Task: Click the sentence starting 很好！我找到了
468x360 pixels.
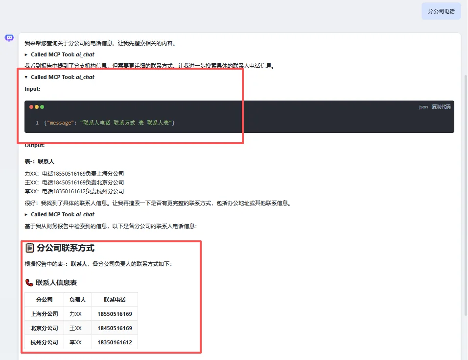Action: pyautogui.click(x=159, y=203)
